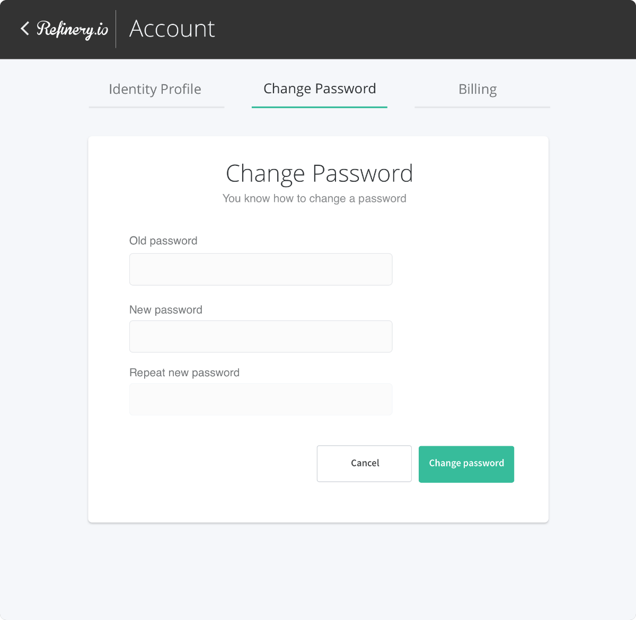This screenshot has width=636, height=620.
Task: Focus the Old password input field
Action: click(261, 269)
